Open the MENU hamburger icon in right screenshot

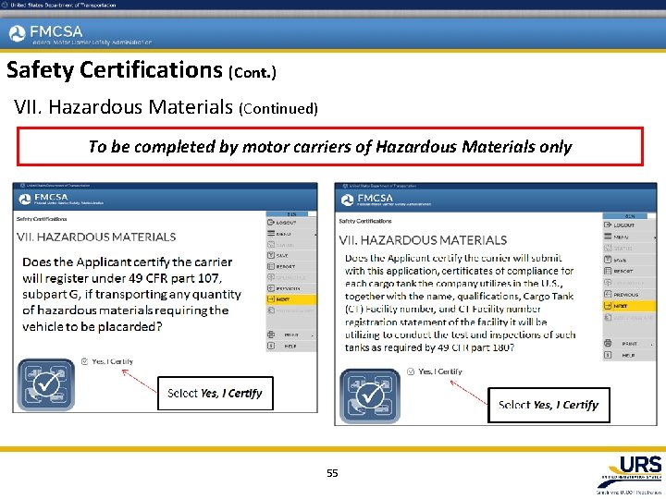click(x=608, y=237)
